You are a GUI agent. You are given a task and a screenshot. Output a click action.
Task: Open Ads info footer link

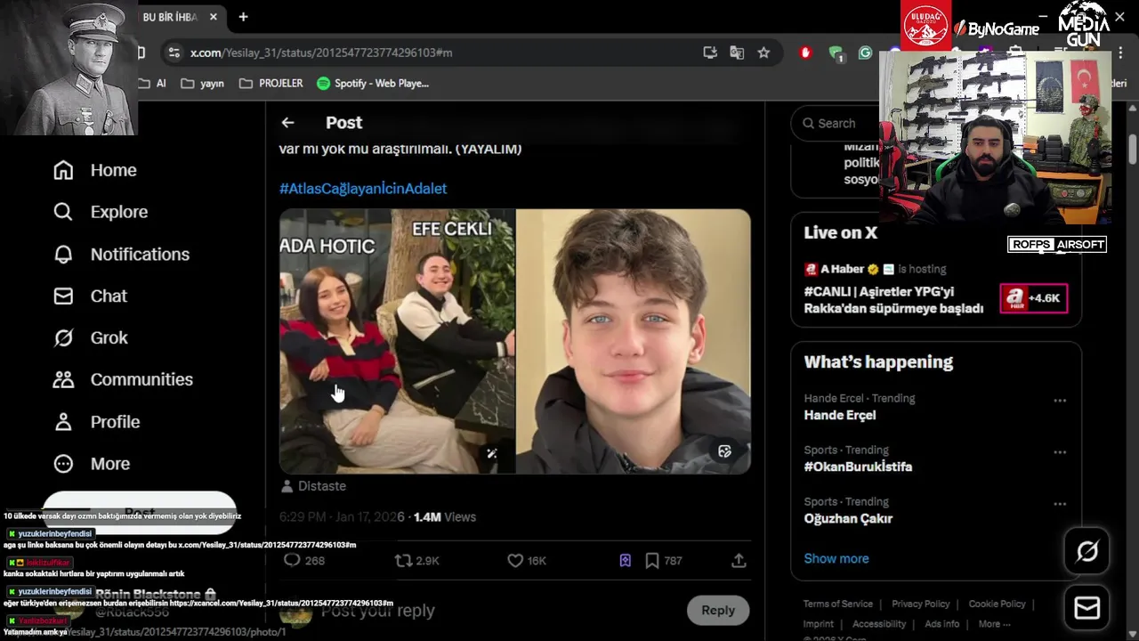tap(942, 624)
